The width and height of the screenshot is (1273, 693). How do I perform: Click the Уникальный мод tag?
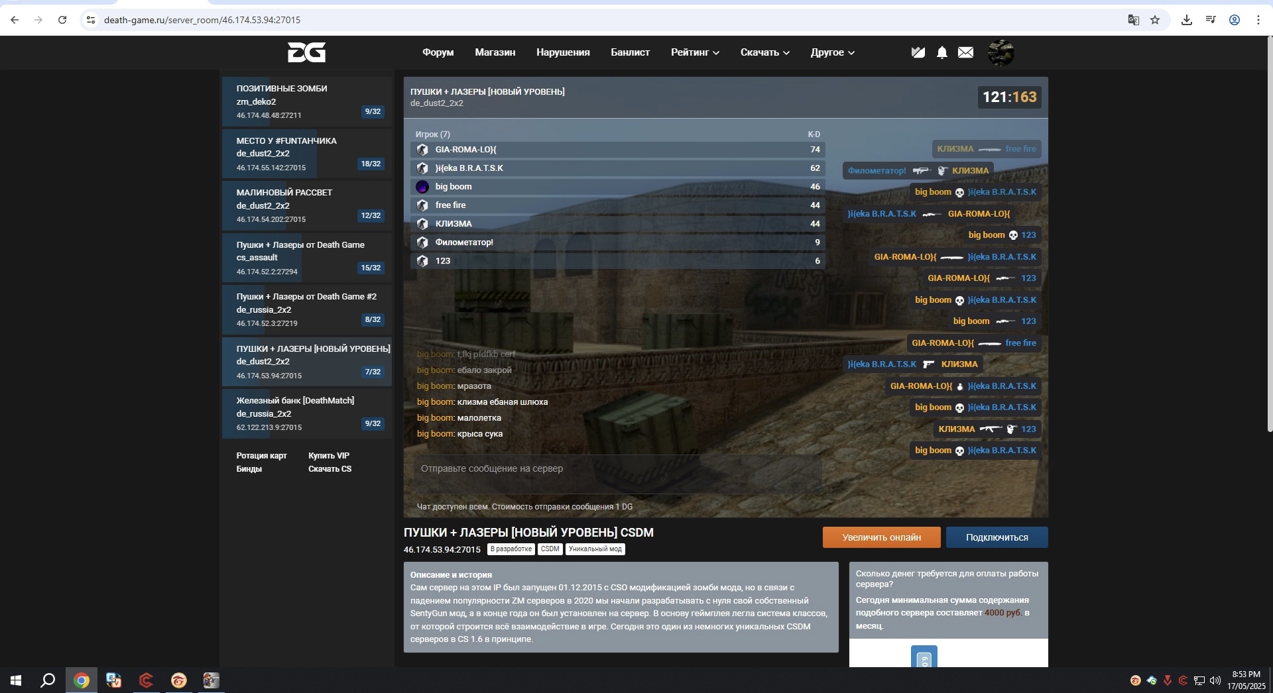click(x=595, y=549)
